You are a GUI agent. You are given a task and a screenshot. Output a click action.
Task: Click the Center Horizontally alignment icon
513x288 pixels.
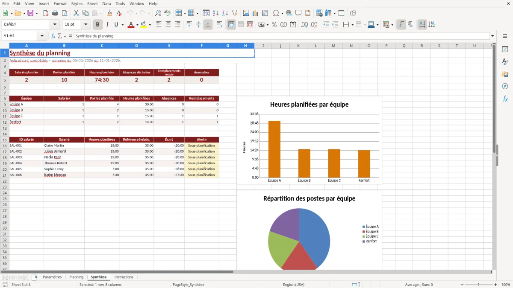168,25
